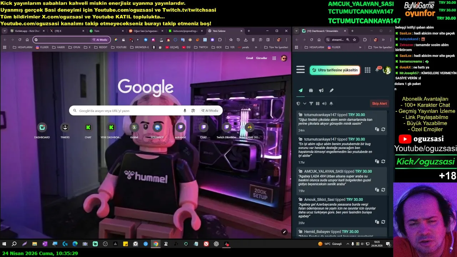Open Google apps grid

(x=274, y=58)
